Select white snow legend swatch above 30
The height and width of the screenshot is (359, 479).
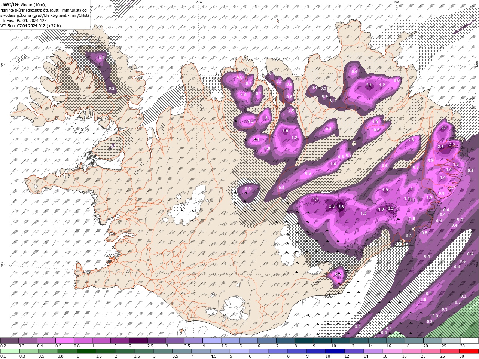pos(469,341)
